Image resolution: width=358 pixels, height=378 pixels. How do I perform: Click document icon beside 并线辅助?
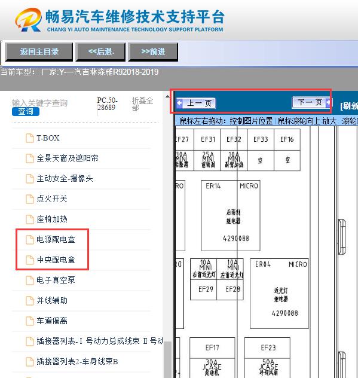(30, 300)
